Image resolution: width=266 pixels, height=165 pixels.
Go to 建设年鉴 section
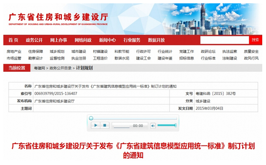click(x=165, y=58)
